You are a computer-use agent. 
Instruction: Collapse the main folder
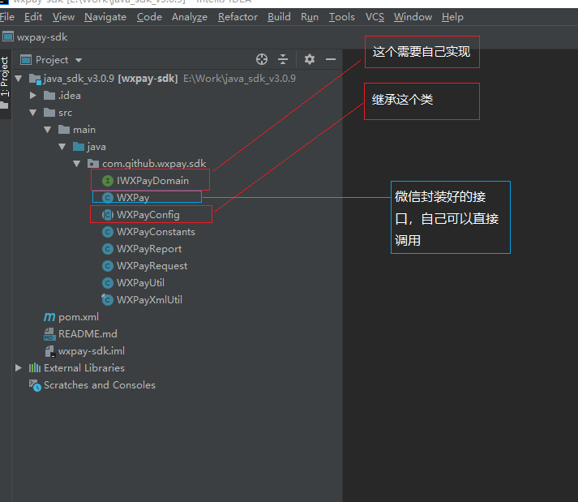coord(48,130)
